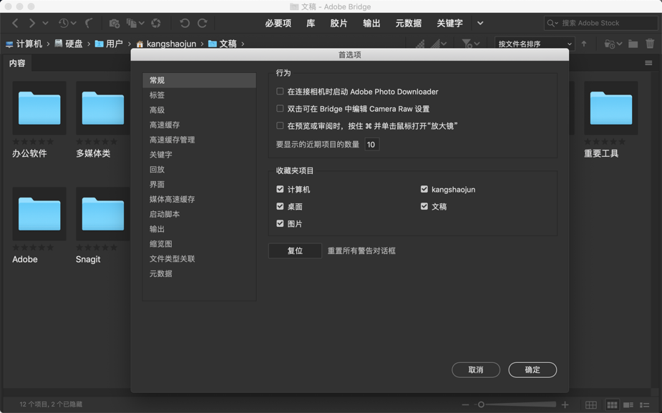Click the lock thumbnail grid icon

click(x=591, y=404)
